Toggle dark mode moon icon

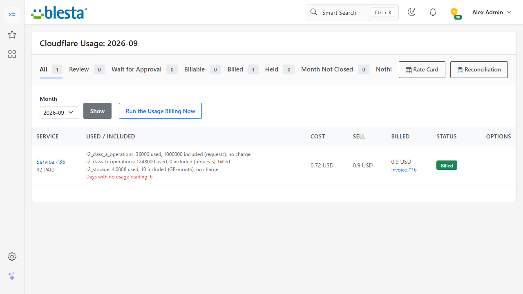[412, 12]
